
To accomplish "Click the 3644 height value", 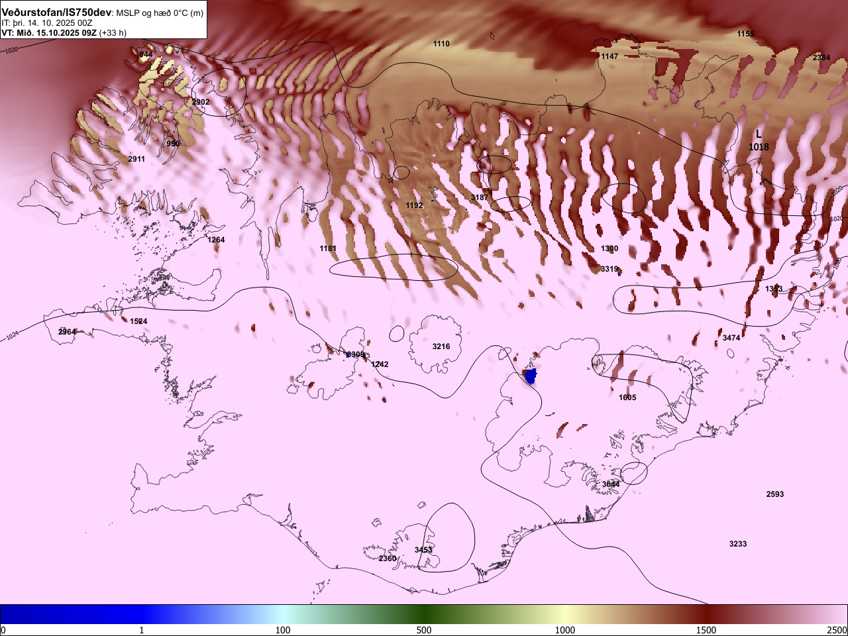I will (611, 484).
